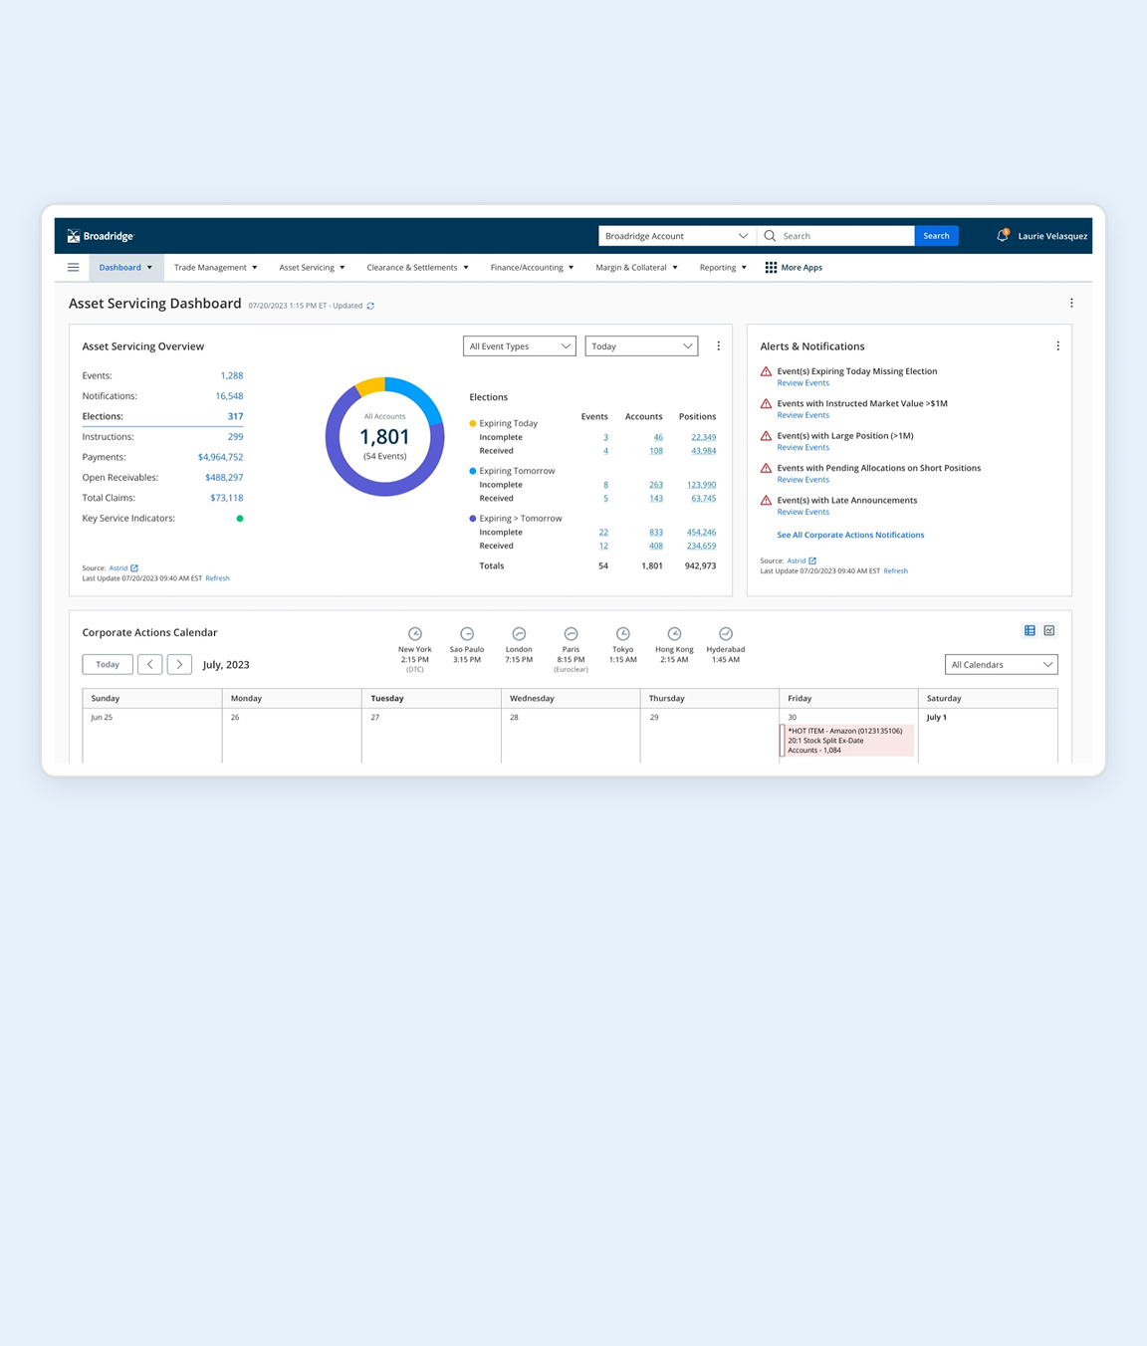Open Astrid external link icon in Overview
Screen dimensions: 1147x1346
[x=134, y=568]
